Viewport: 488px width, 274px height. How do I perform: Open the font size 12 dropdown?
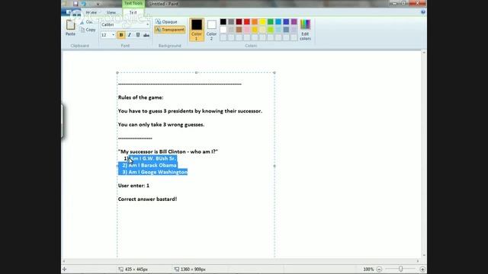coord(114,35)
